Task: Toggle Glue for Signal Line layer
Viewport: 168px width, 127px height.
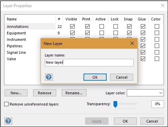Action: coord(143,52)
